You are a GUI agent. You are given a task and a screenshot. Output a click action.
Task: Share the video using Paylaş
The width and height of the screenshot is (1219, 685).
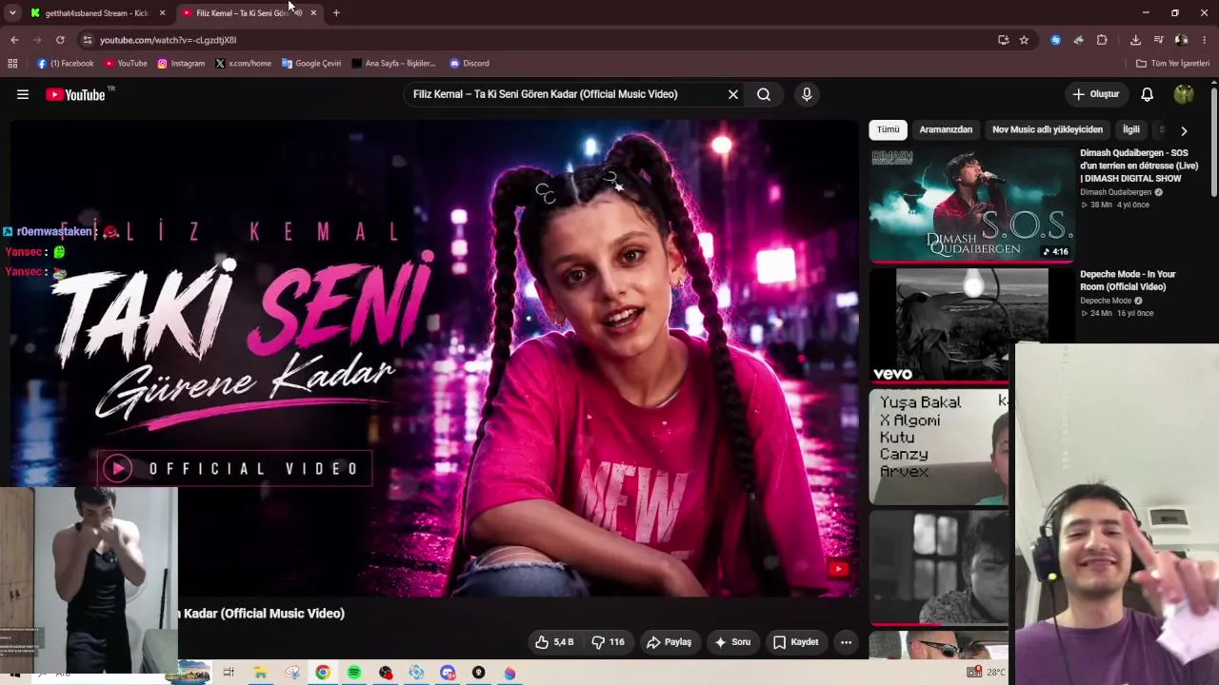[669, 642]
